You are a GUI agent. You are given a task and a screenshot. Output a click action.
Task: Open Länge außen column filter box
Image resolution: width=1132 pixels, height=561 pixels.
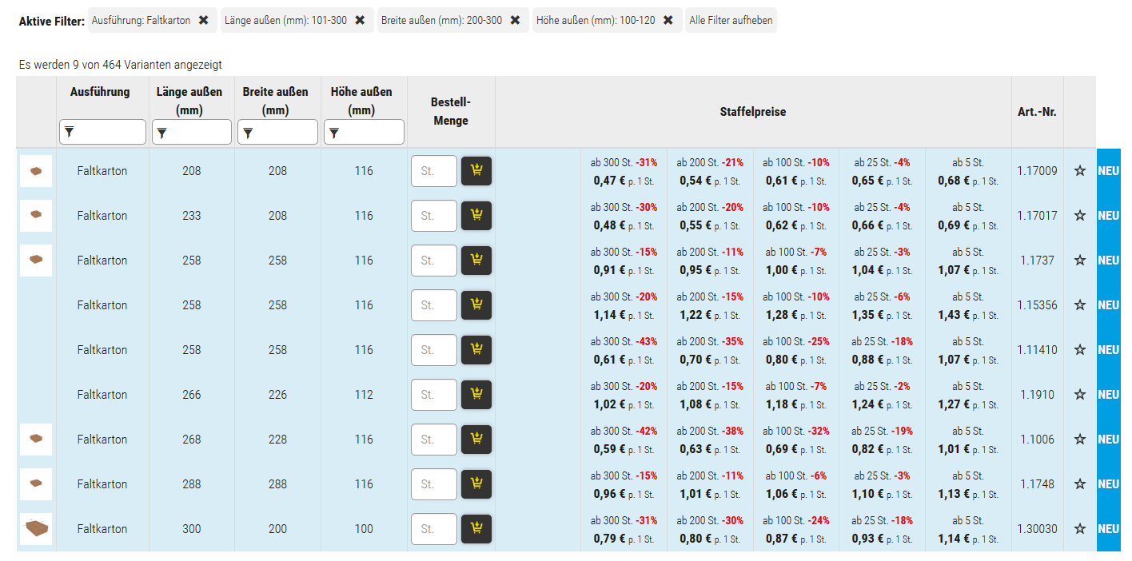click(x=192, y=132)
